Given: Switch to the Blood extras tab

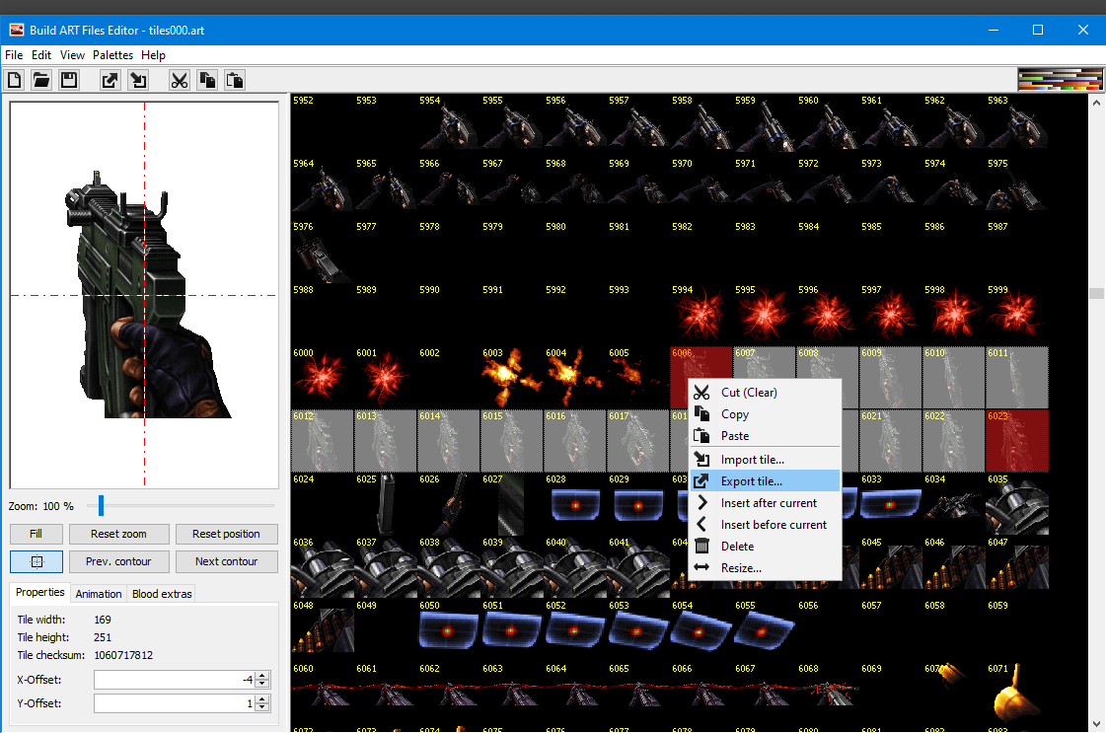Looking at the screenshot, I should (x=162, y=594).
